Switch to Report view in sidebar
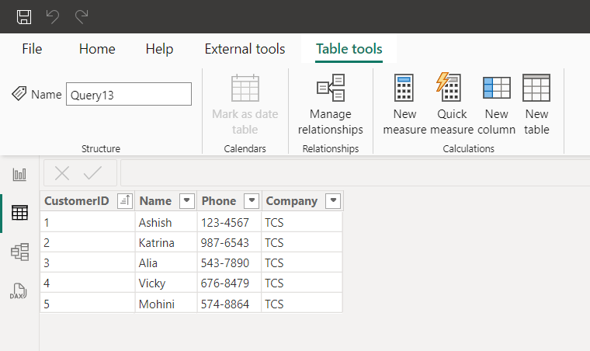 (19, 175)
